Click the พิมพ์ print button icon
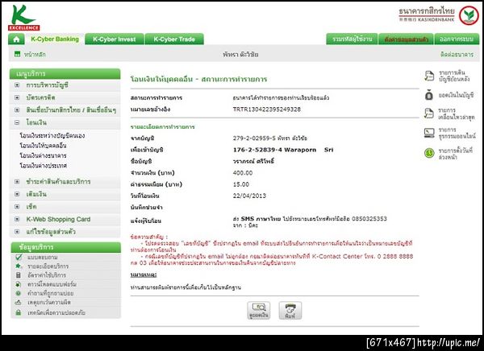 (290, 310)
